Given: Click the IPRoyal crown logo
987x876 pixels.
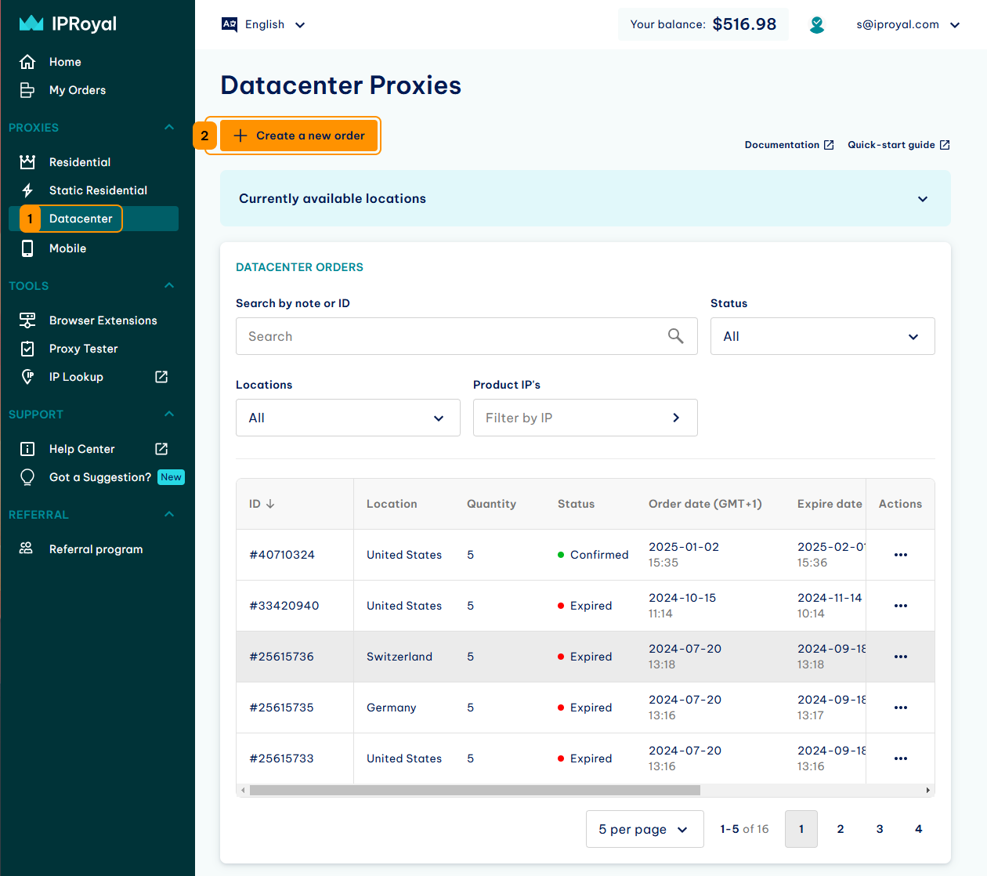Looking at the screenshot, I should pos(31,24).
